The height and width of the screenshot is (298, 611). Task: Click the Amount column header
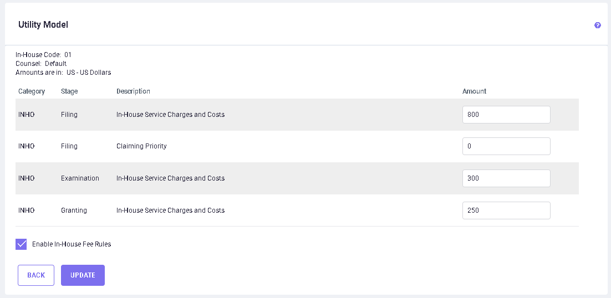[474, 91]
